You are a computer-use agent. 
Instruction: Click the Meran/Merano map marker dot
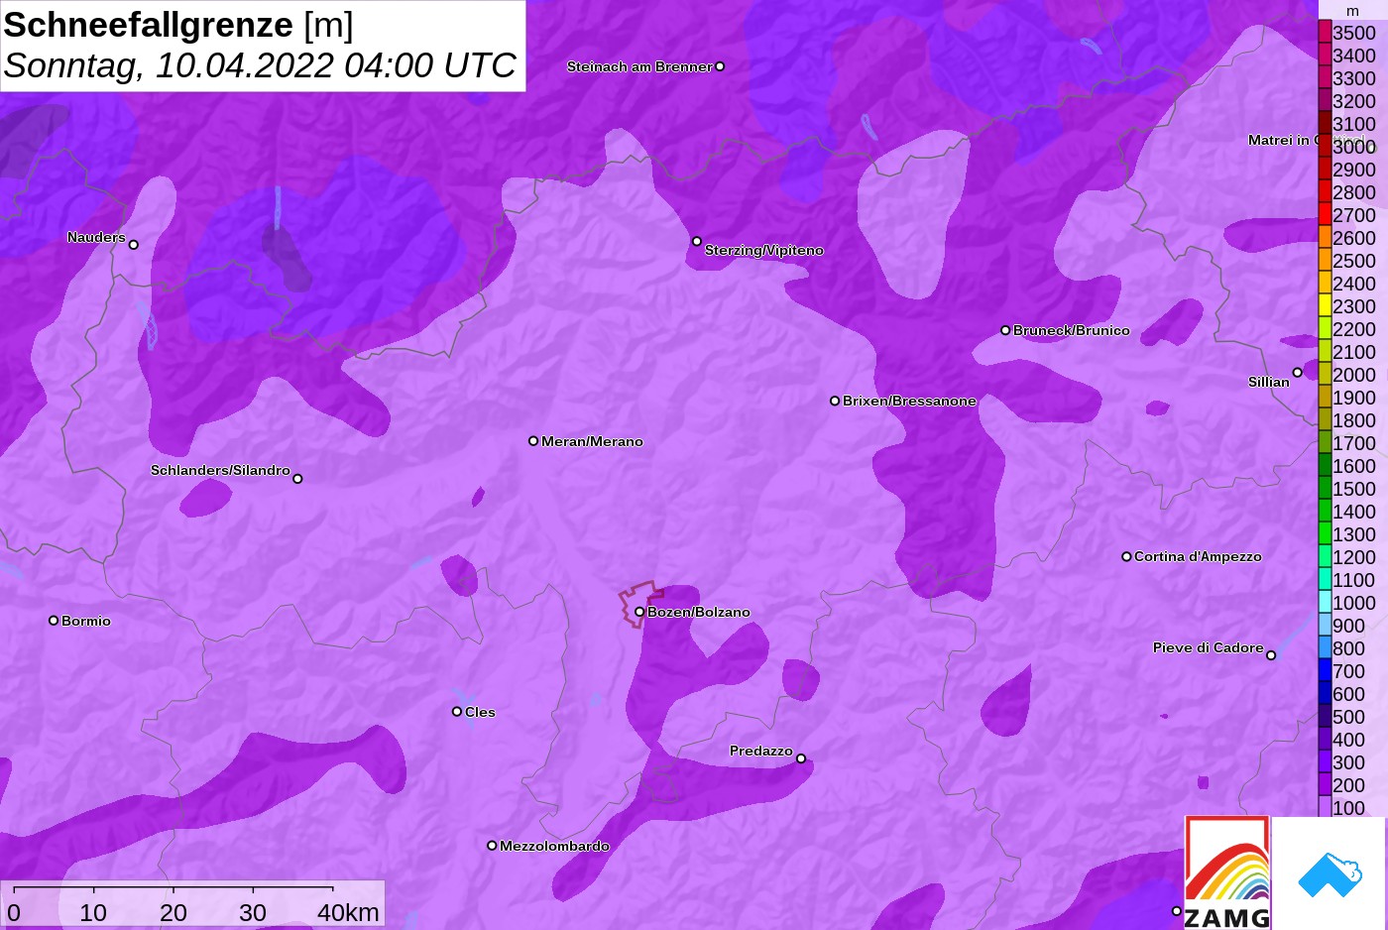[x=533, y=441]
